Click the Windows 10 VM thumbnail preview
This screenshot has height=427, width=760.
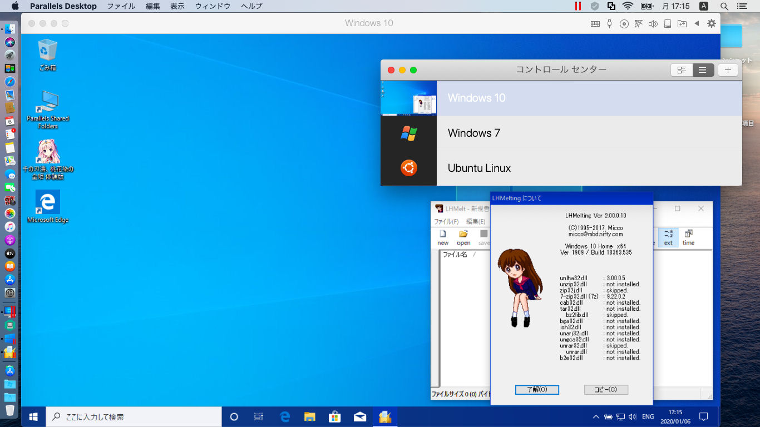click(408, 98)
